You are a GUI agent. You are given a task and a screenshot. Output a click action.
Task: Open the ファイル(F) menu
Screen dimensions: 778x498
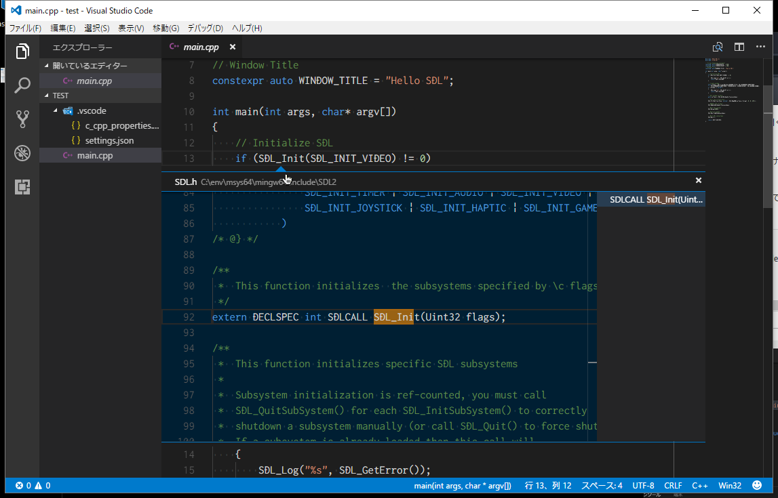tap(25, 28)
